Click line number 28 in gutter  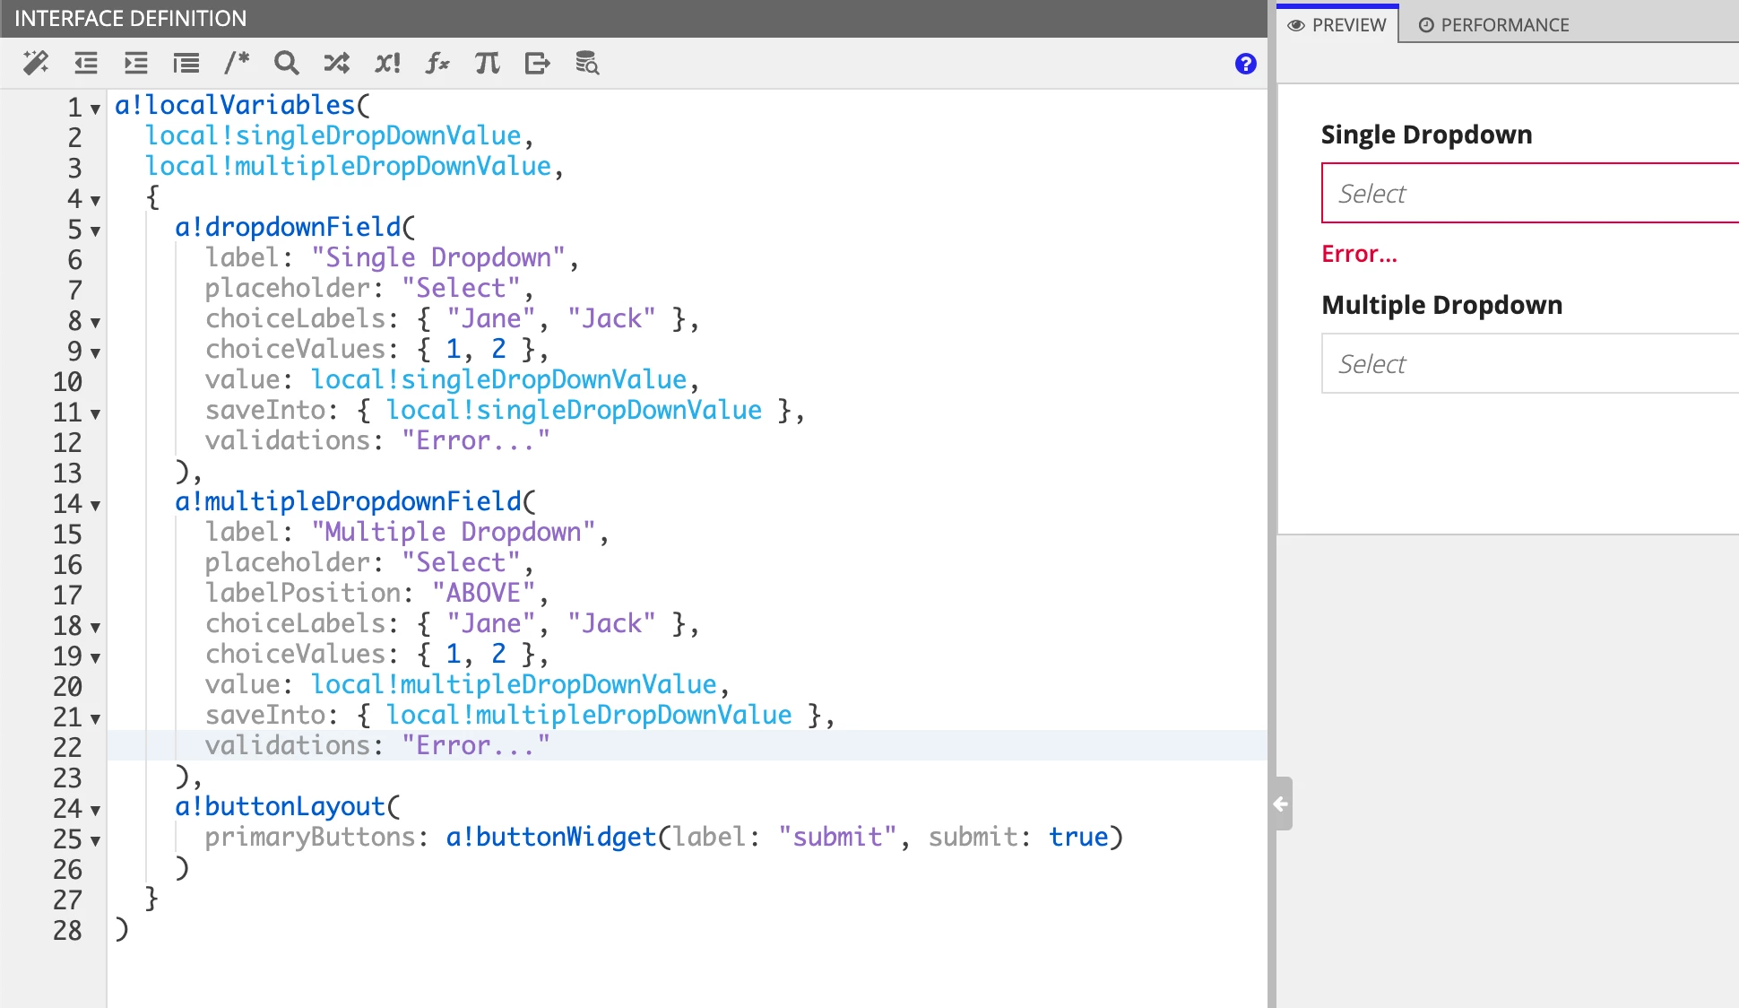click(67, 931)
